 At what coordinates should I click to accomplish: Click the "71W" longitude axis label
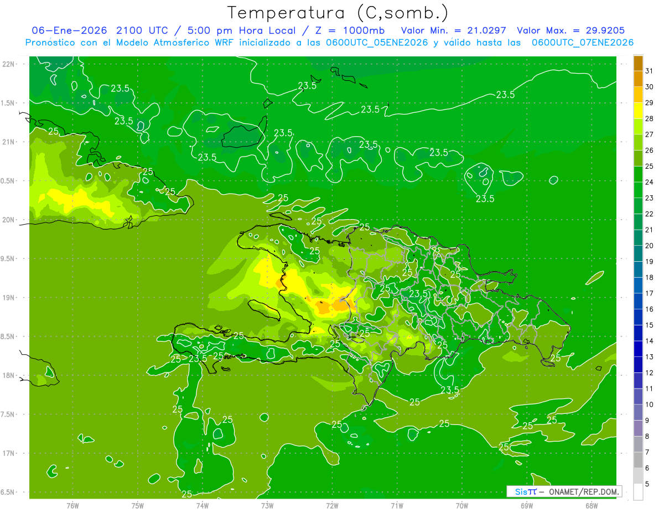click(x=397, y=505)
